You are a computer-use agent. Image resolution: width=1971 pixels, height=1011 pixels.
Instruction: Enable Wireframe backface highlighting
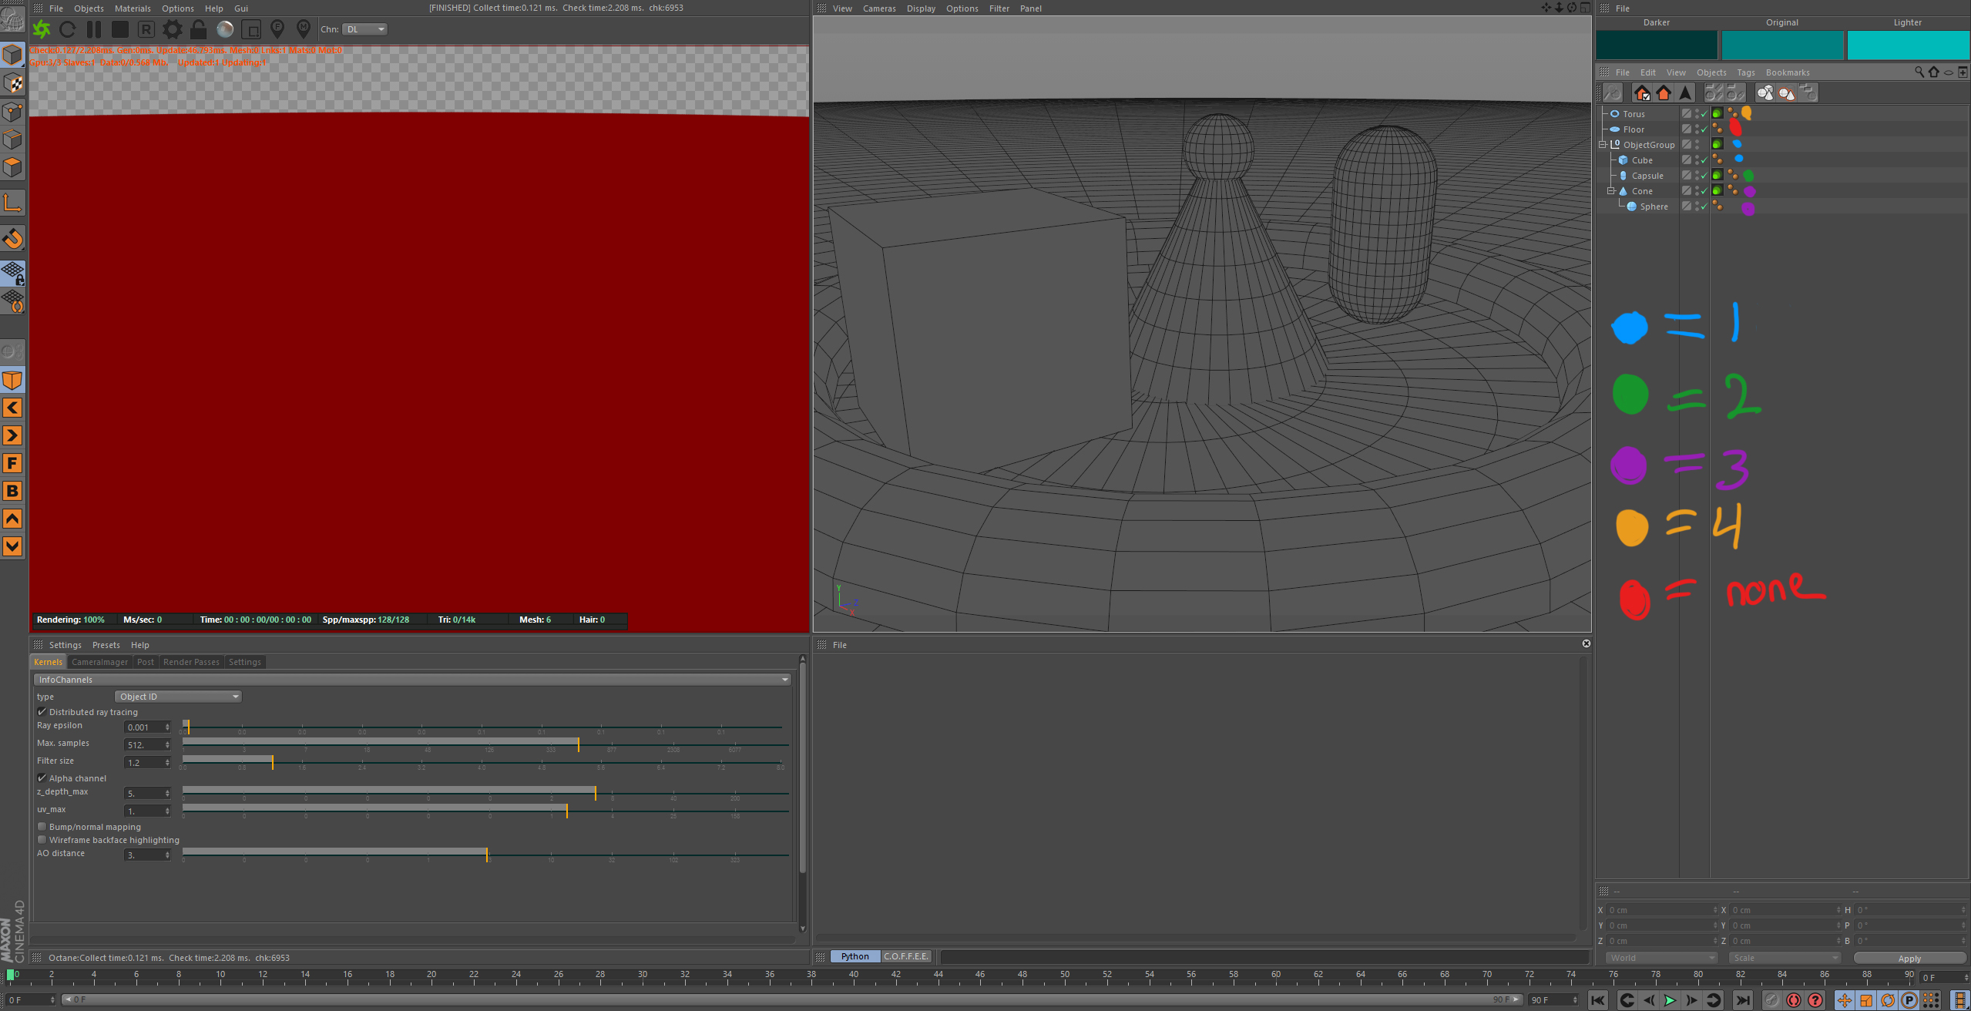point(42,840)
